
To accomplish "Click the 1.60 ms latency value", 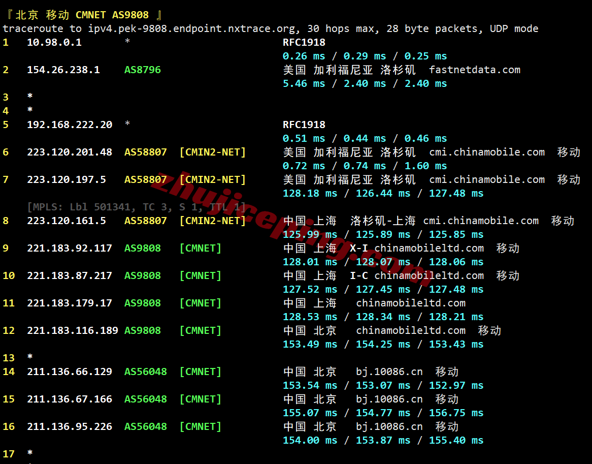I will pyautogui.click(x=425, y=166).
